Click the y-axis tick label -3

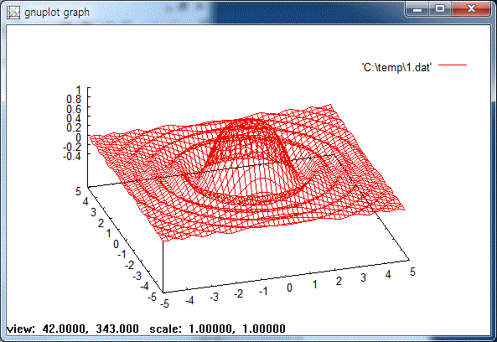[137, 276]
